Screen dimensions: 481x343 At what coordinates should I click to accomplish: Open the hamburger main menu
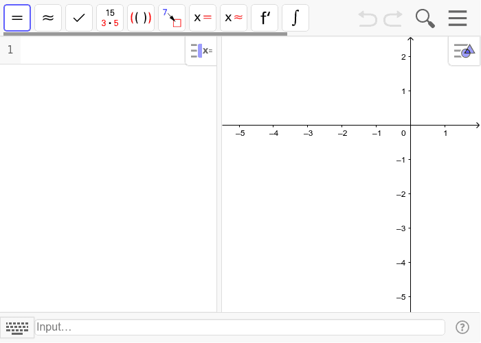[458, 18]
